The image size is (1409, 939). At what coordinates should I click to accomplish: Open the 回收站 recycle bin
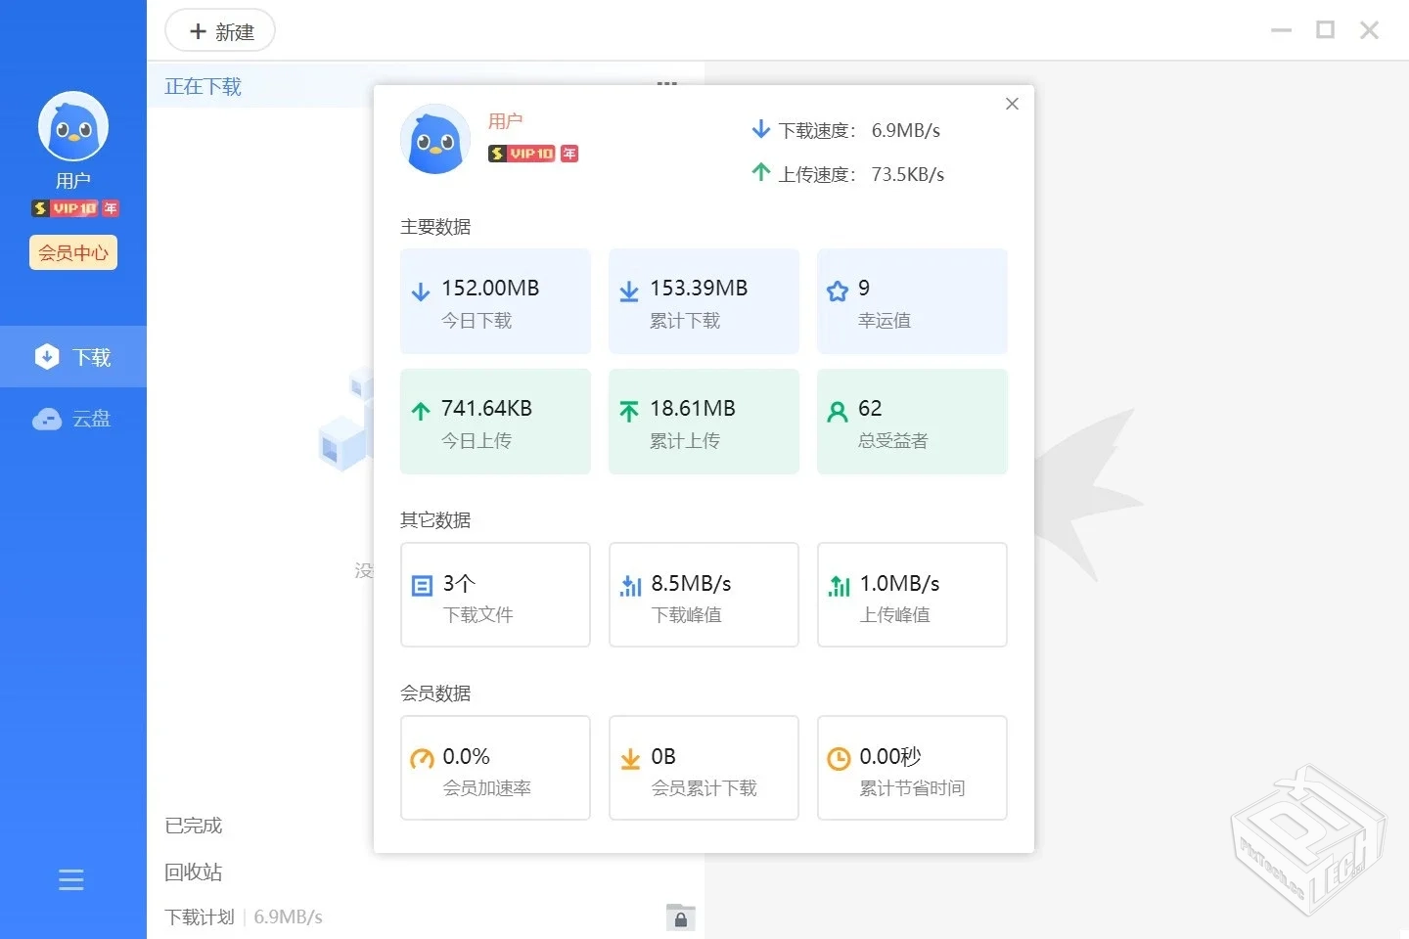tap(193, 872)
